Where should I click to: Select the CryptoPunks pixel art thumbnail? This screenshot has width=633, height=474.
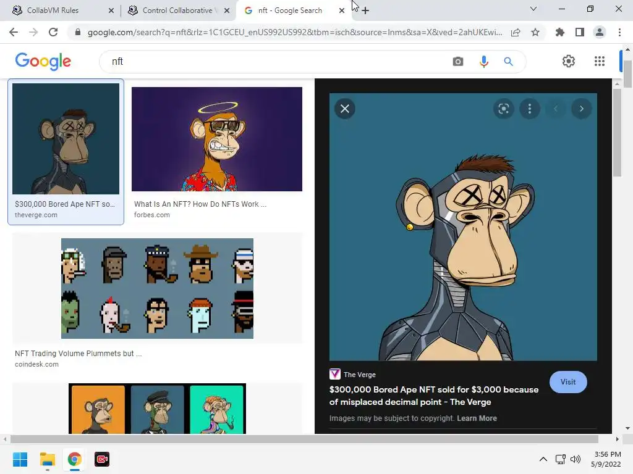(x=157, y=288)
